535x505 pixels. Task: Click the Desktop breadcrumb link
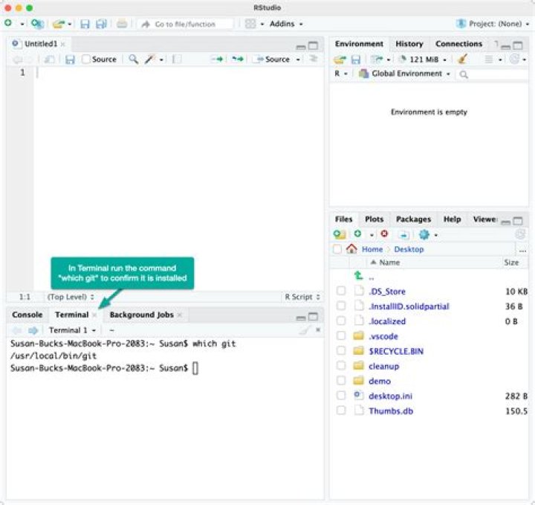point(409,249)
